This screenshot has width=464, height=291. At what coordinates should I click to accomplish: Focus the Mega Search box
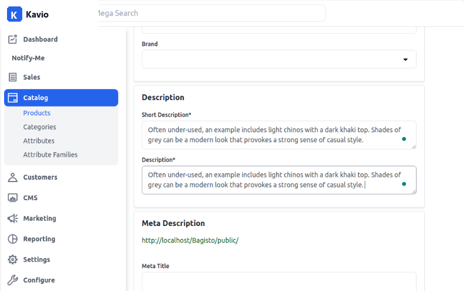coord(211,13)
